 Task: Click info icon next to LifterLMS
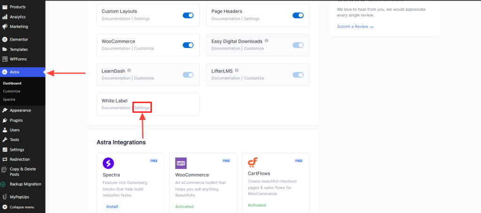tap(237, 71)
